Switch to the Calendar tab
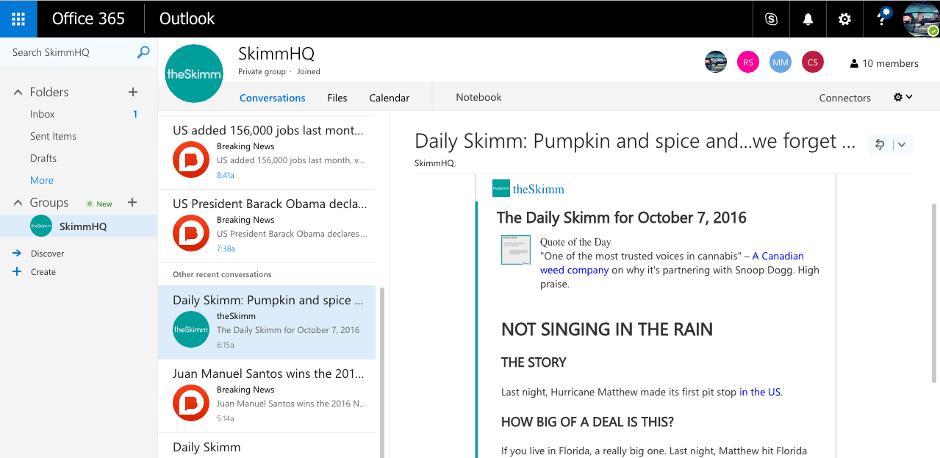 (390, 98)
